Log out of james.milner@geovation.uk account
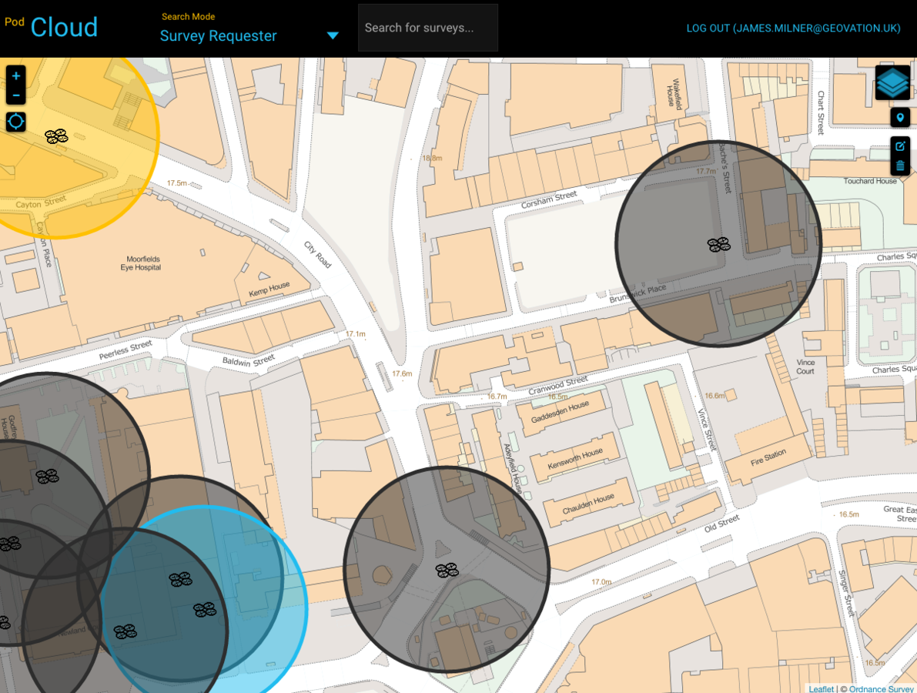 [x=793, y=28]
